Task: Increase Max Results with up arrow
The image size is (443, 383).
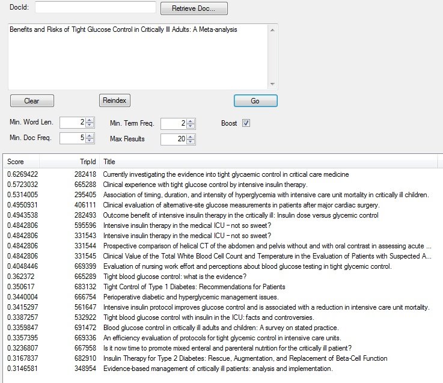Action: [x=191, y=136]
